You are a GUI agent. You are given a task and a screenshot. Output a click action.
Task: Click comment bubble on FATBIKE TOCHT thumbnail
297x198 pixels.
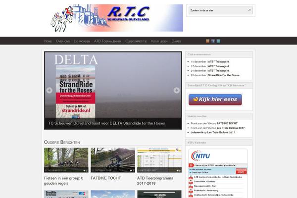[x=132, y=170]
